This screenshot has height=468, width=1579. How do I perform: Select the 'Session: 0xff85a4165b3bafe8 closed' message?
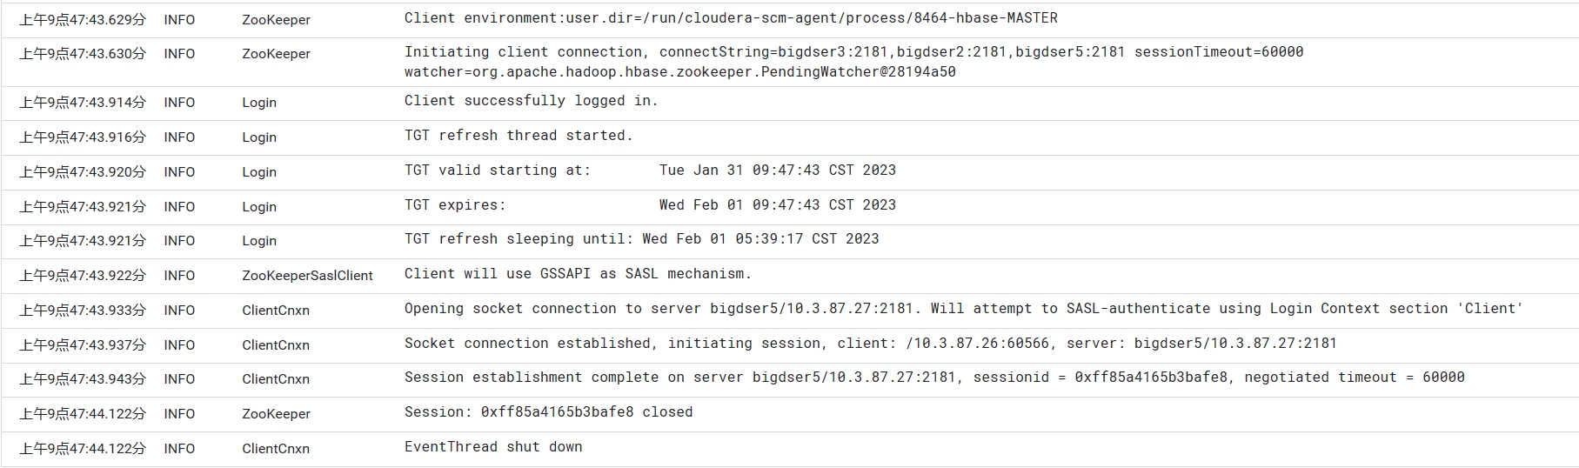tap(548, 412)
